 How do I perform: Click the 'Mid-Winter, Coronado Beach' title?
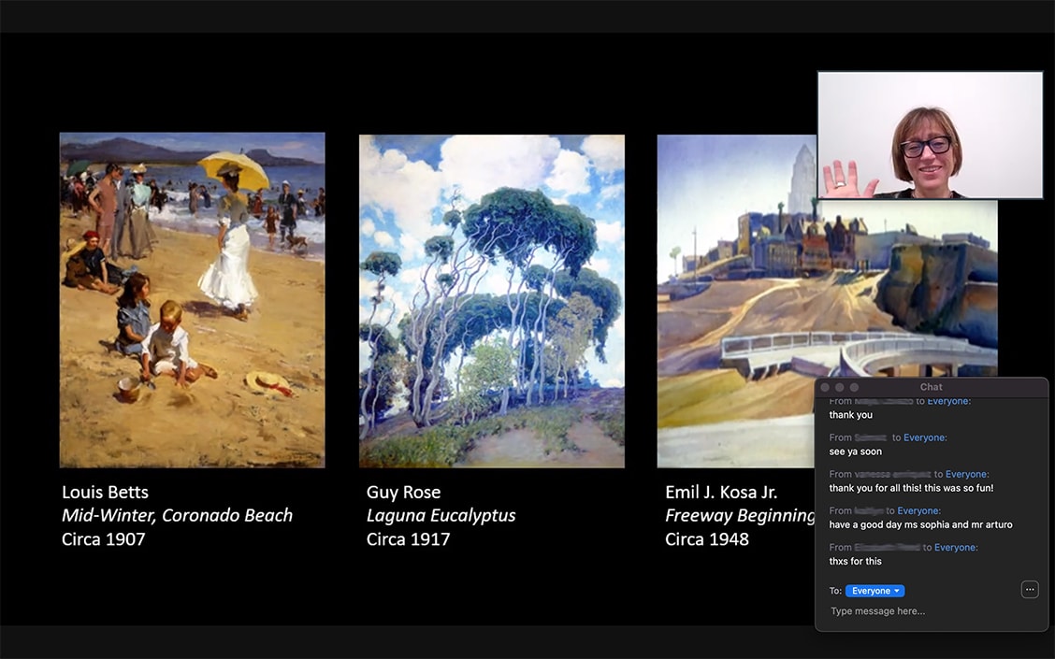(177, 516)
